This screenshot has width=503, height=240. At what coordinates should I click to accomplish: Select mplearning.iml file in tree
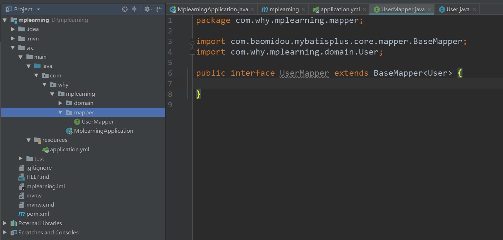(45, 186)
